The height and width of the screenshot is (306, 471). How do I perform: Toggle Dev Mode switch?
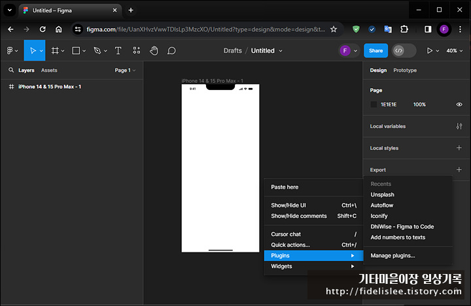(404, 51)
